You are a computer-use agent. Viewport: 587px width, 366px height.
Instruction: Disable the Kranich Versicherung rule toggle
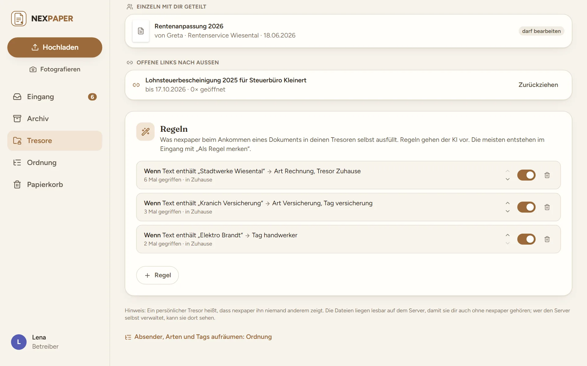click(526, 207)
